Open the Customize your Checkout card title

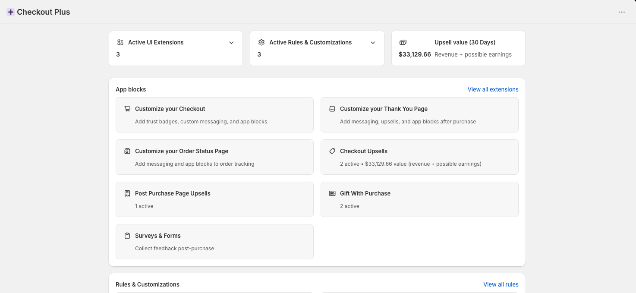click(x=170, y=109)
